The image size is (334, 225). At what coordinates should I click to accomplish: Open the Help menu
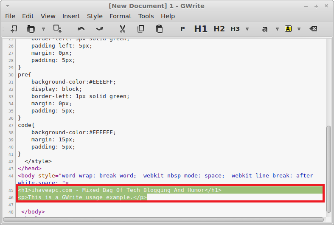(x=168, y=16)
